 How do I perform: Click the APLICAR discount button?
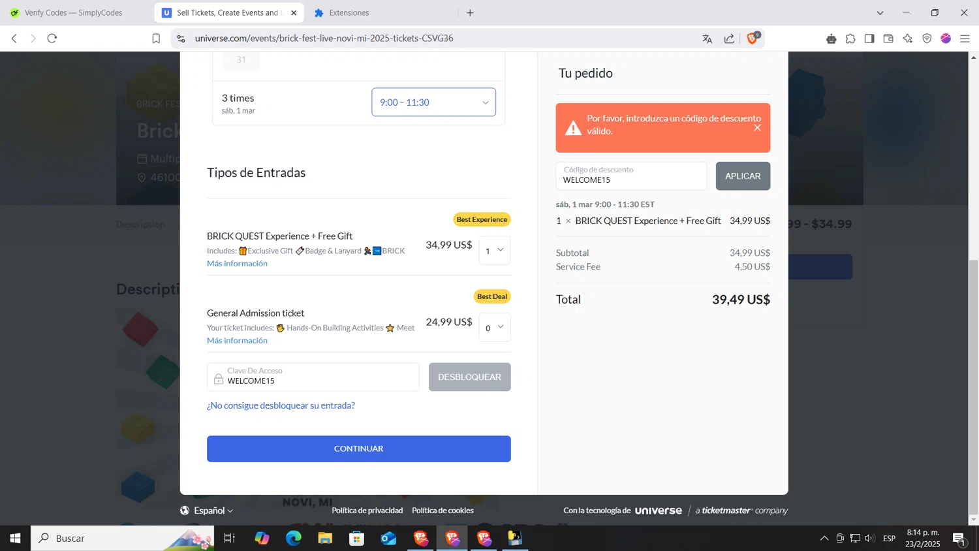743,176
